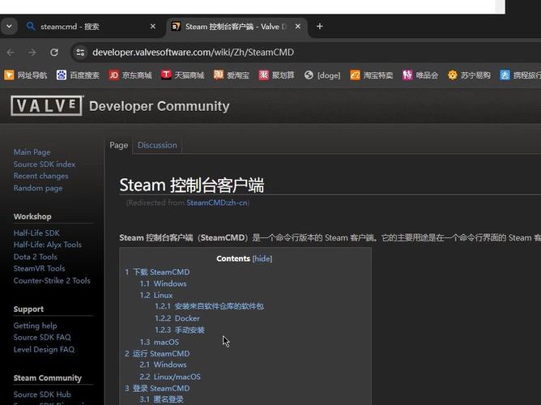Open the 唯品会 bookmark
The width and height of the screenshot is (541, 405).
(x=420, y=75)
